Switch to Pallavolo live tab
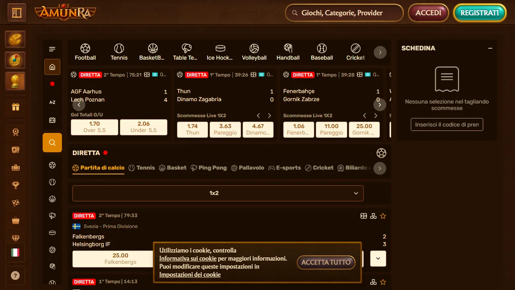The width and height of the screenshot is (515, 290). (247, 168)
